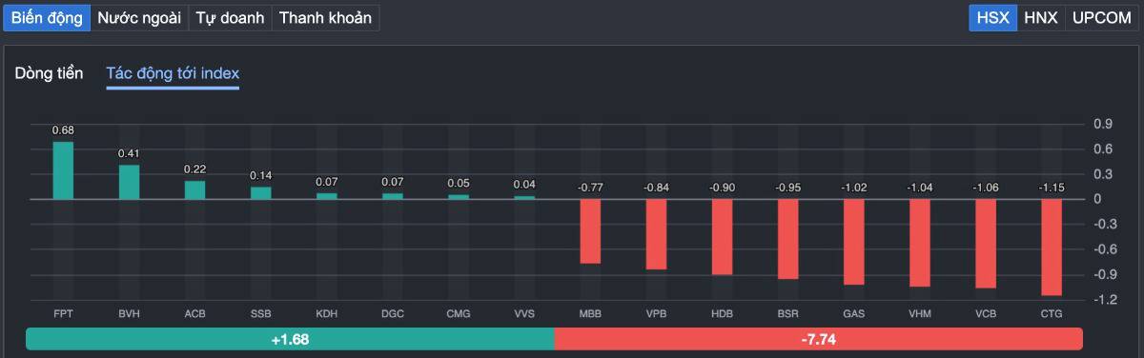Screen dimensions: 1144x358
Task: Click the GAS ticker label
Action: (x=853, y=313)
